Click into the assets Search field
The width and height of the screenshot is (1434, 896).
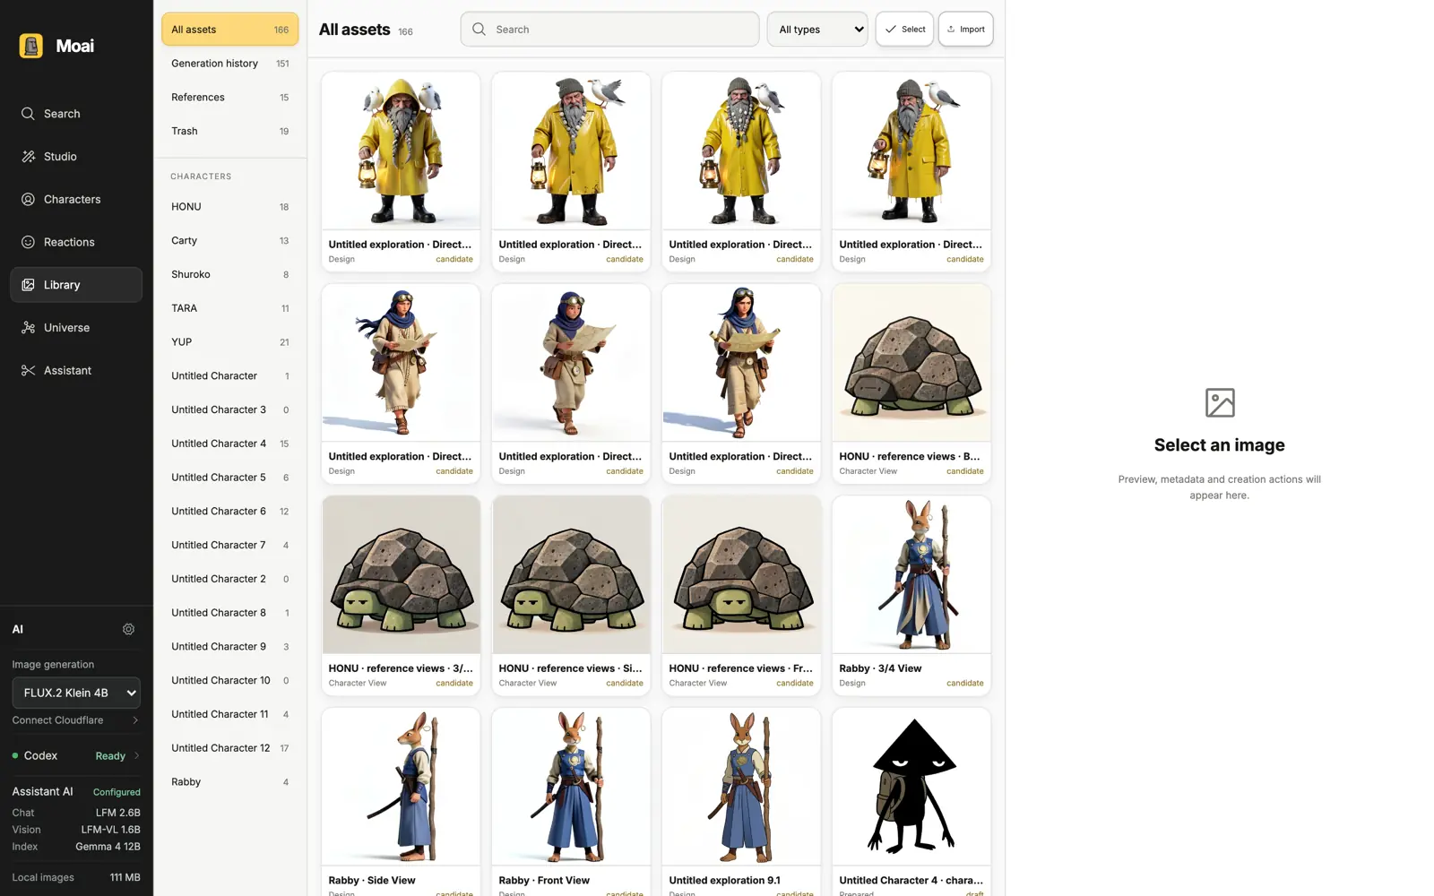tap(609, 30)
